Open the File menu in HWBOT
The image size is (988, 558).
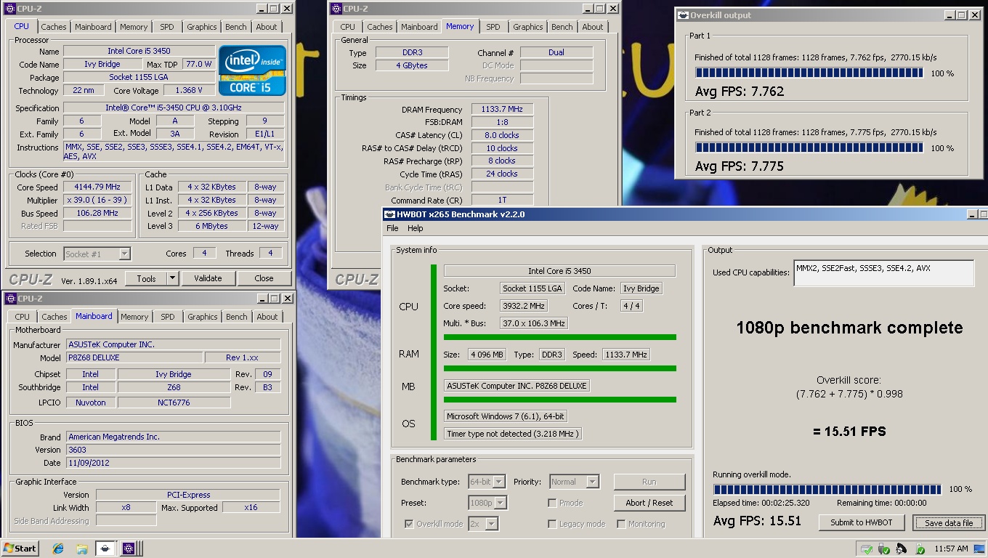(392, 228)
